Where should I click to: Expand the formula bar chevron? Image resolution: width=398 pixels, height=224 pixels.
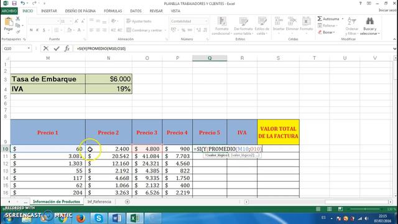click(394, 49)
